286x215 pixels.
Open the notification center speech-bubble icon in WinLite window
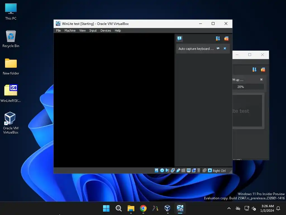coord(180,38)
